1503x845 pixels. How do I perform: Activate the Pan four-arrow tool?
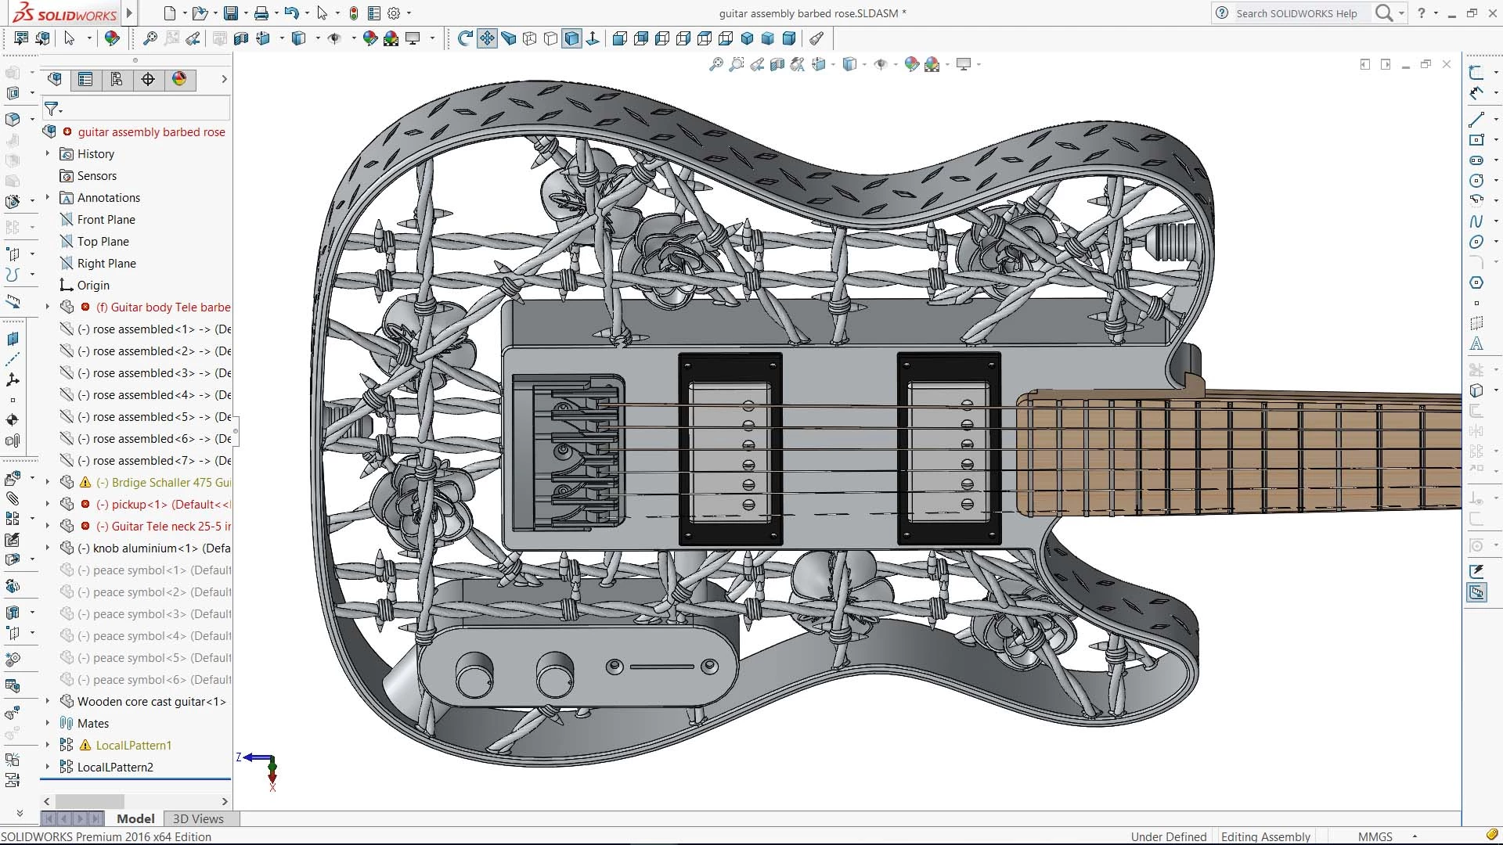pyautogui.click(x=487, y=38)
